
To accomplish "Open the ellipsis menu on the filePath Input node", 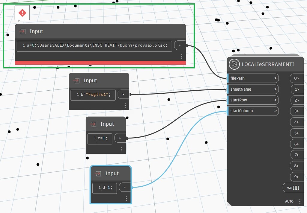I will [x=181, y=56].
